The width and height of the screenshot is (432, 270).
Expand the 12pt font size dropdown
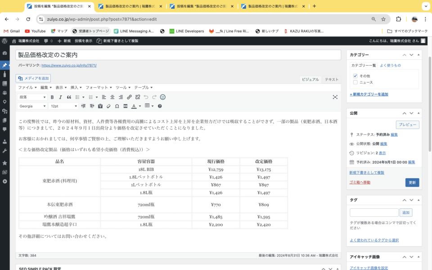(x=63, y=106)
